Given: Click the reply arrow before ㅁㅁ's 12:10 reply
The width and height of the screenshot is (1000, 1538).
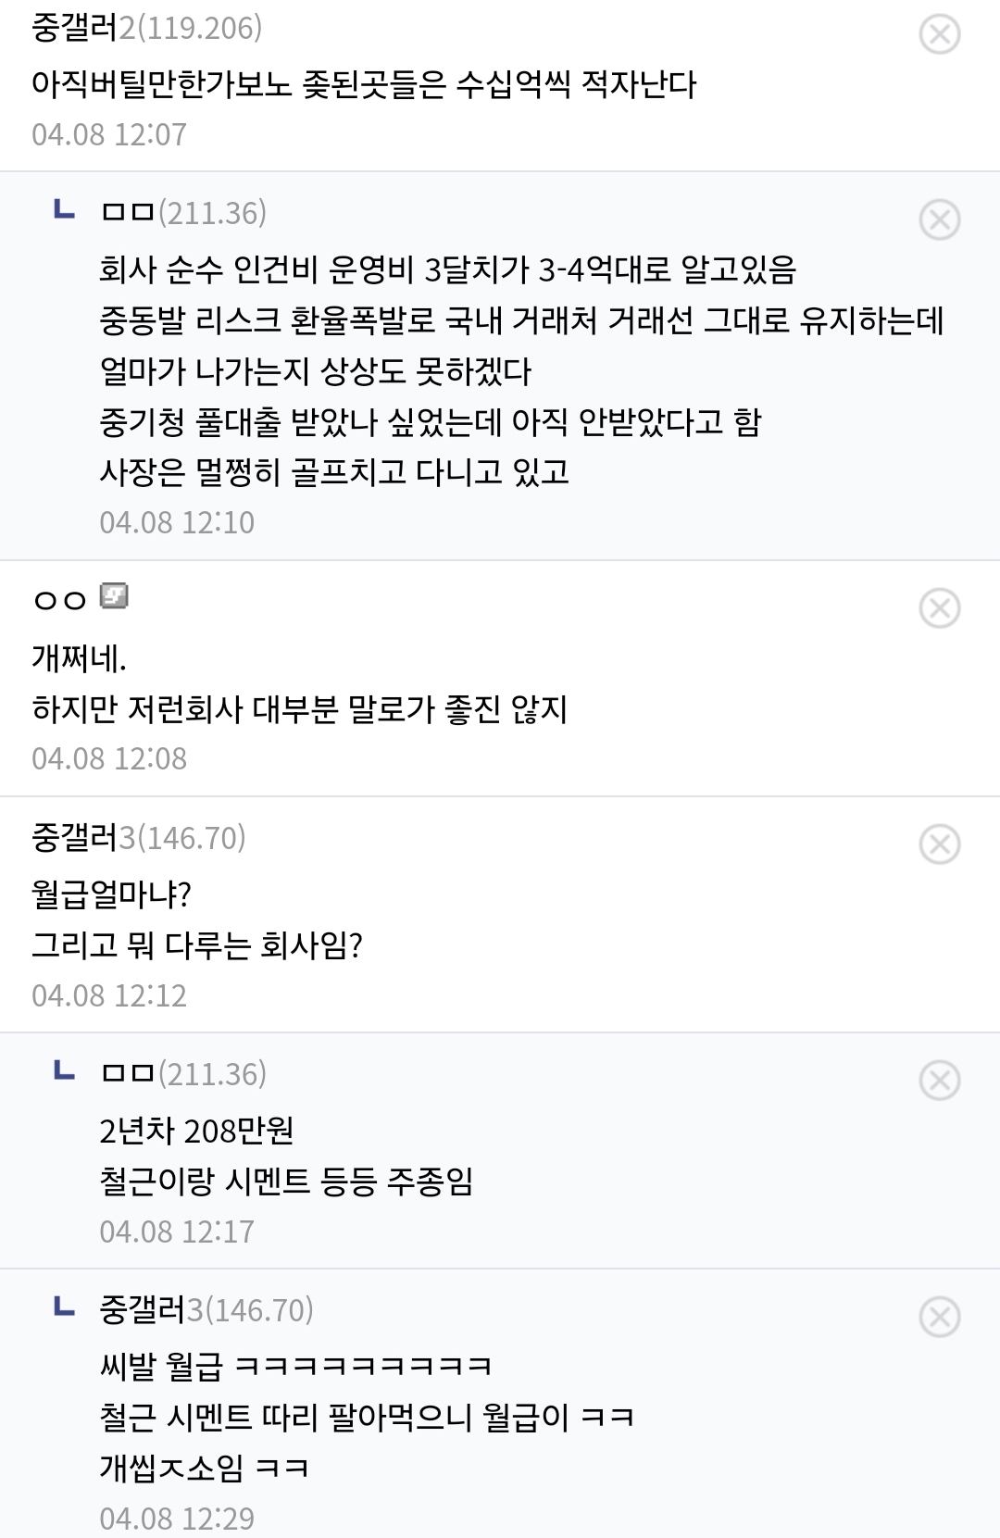Looking at the screenshot, I should click(x=64, y=212).
